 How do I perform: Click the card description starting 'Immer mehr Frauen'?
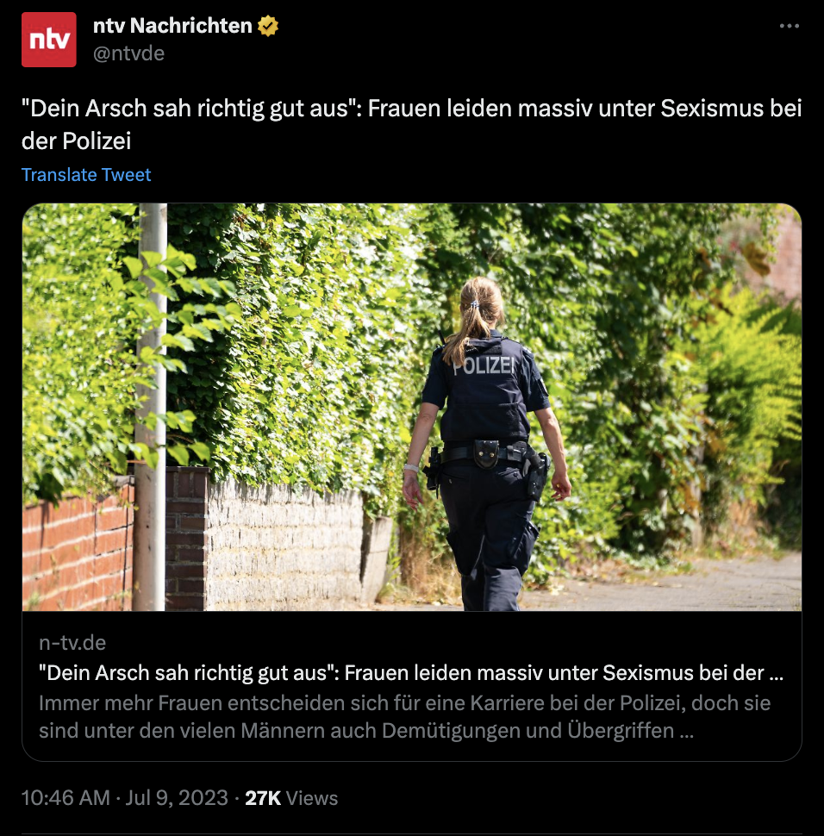(404, 716)
